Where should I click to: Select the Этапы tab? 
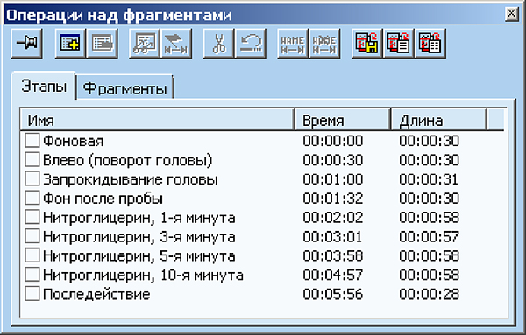click(44, 87)
